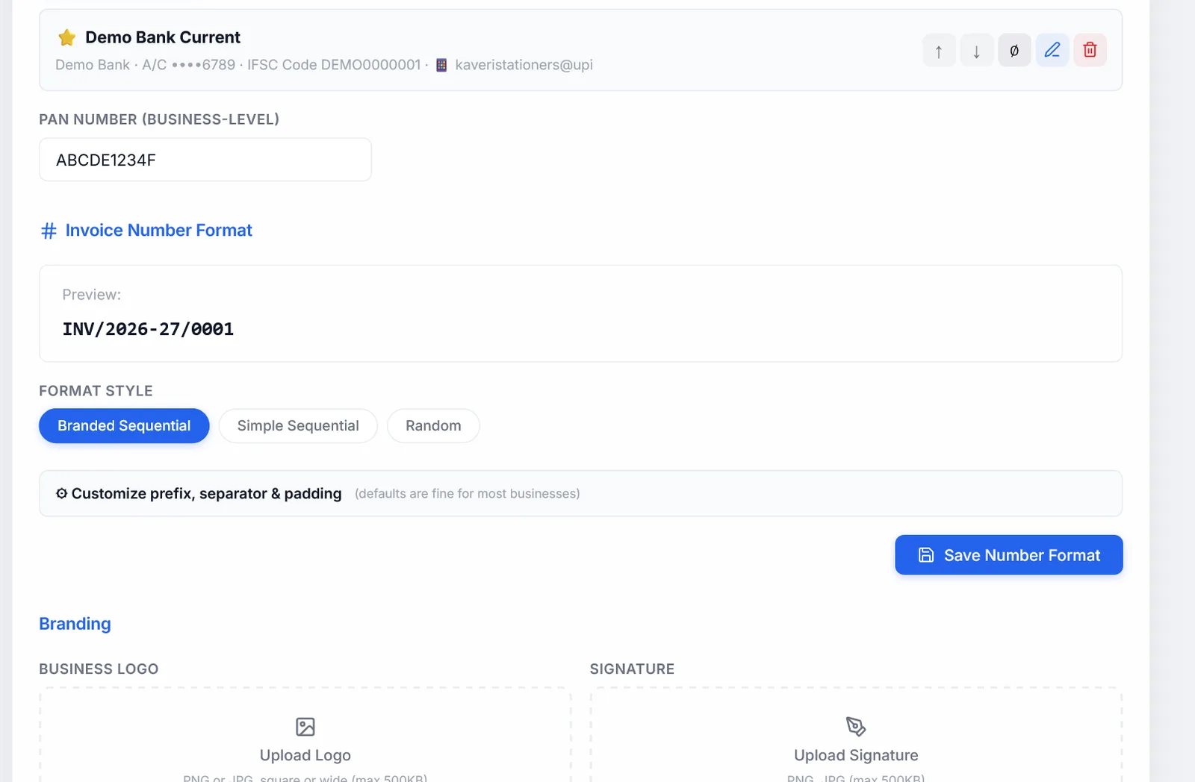Image resolution: width=1195 pixels, height=782 pixels.
Task: Click the Branding section heading
Action: [75, 624]
